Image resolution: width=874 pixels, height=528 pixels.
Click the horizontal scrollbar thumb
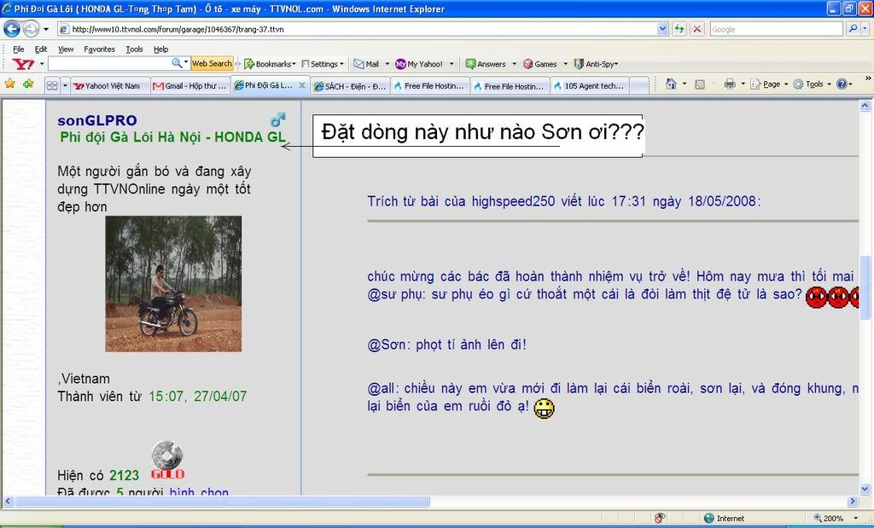click(223, 502)
